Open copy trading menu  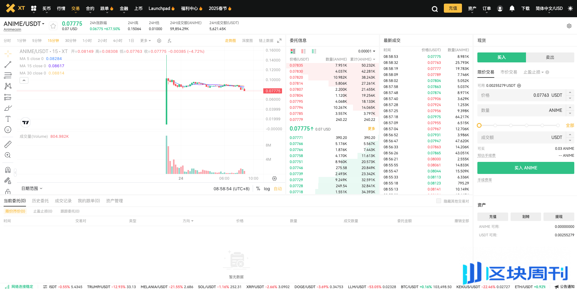tap(107, 8)
